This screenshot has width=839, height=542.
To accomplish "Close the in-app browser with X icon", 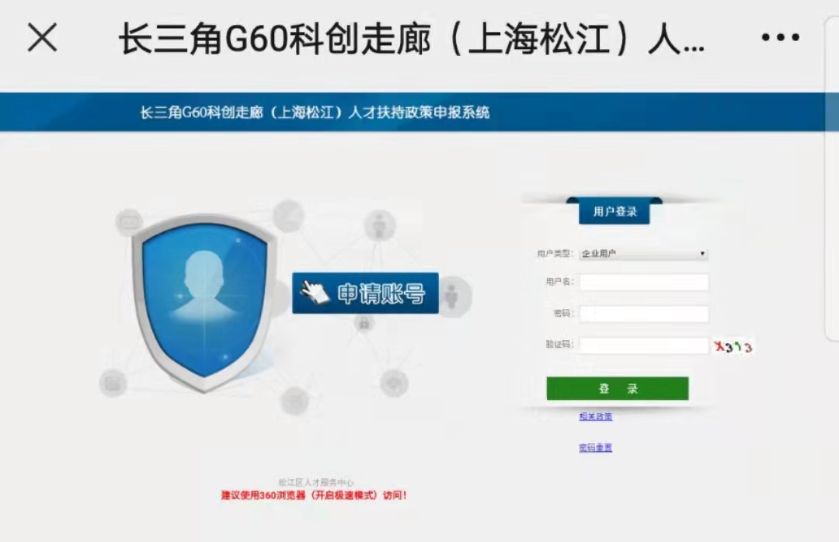I will 42,37.
